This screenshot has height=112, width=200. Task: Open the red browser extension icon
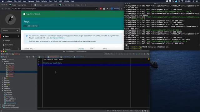101,9
